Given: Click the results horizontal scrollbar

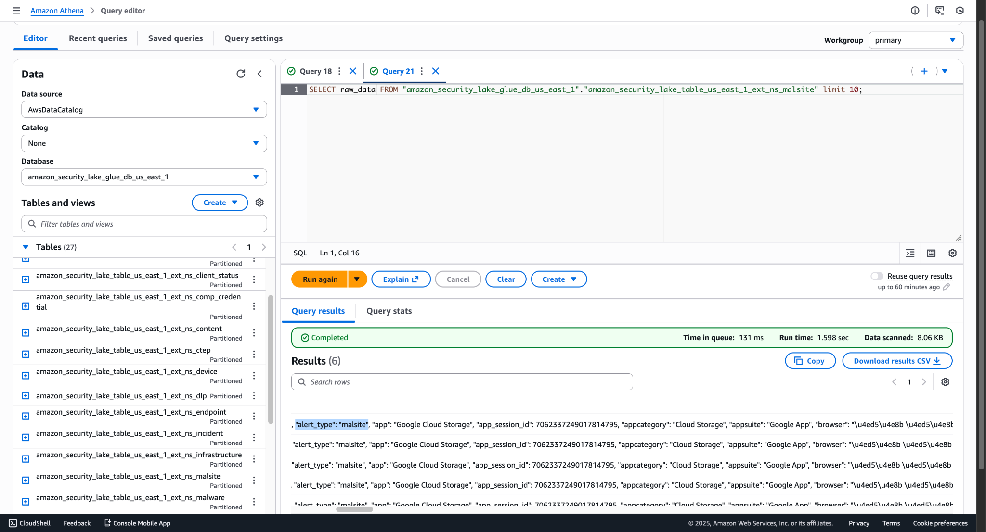Looking at the screenshot, I should coord(354,509).
